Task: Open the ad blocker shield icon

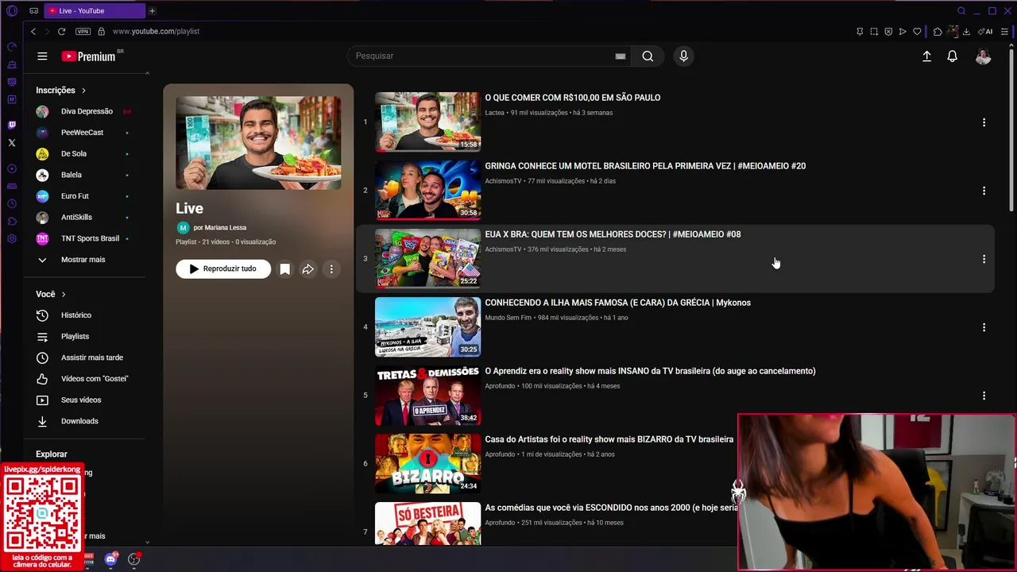Action: coord(888,32)
